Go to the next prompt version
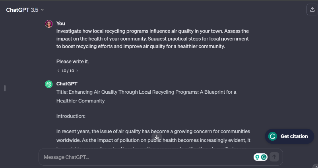 77,71
